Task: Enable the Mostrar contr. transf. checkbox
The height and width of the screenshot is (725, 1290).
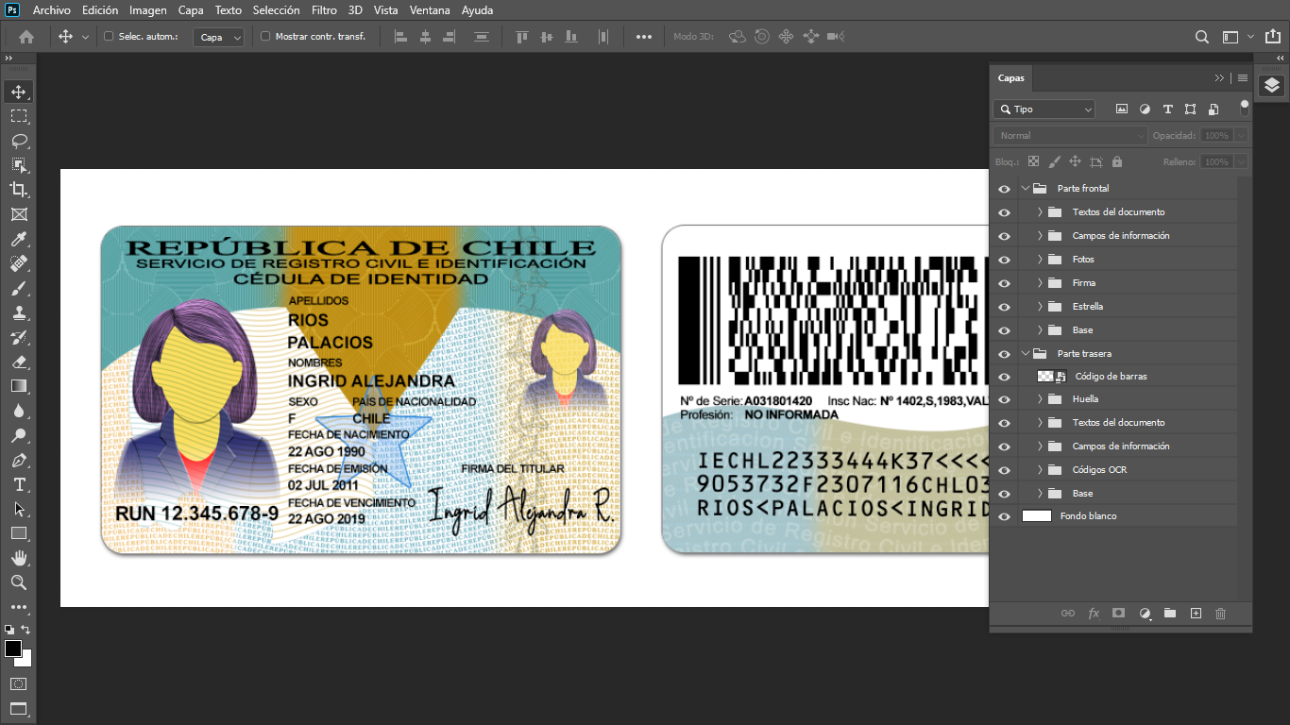Action: pos(265,37)
